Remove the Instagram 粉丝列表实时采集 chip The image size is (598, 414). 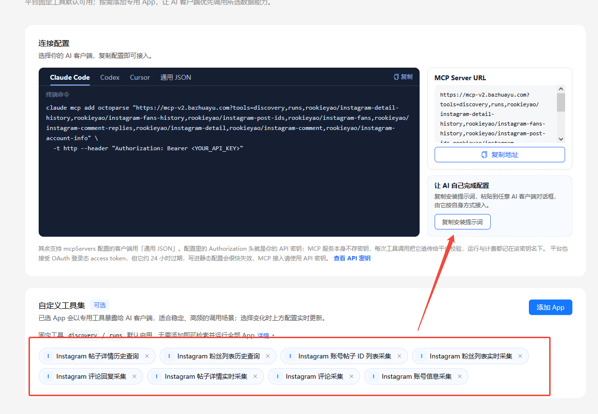(x=520, y=356)
